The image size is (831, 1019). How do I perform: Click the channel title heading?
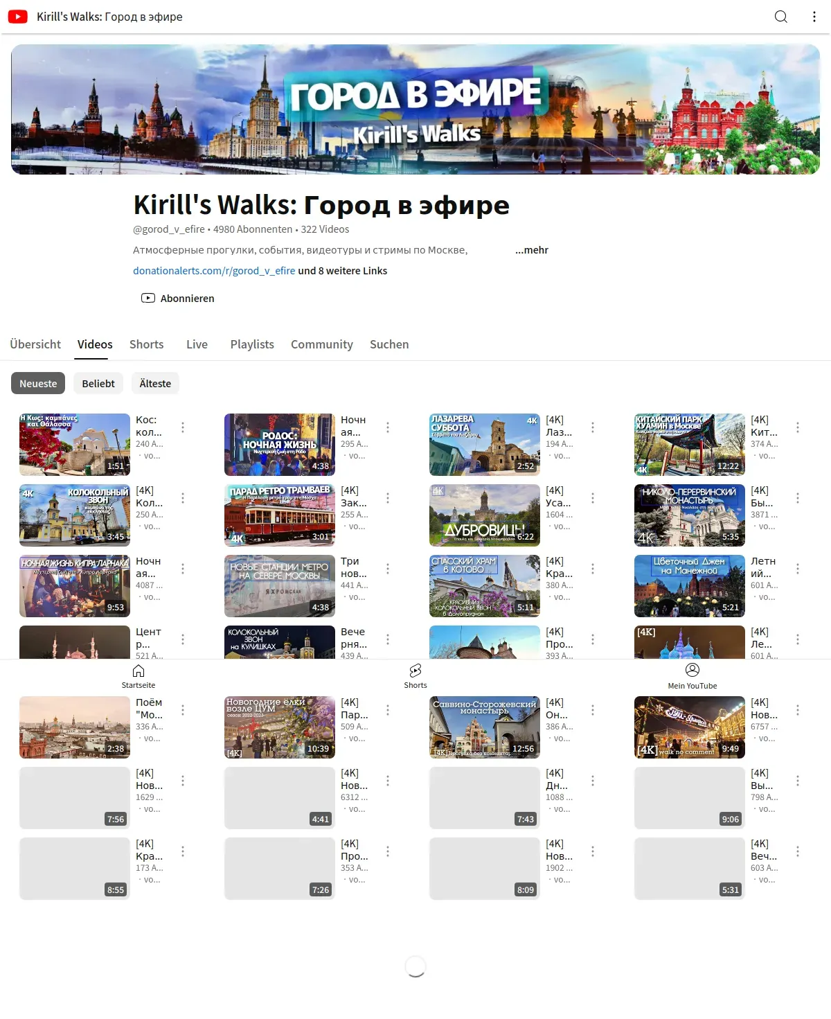321,205
